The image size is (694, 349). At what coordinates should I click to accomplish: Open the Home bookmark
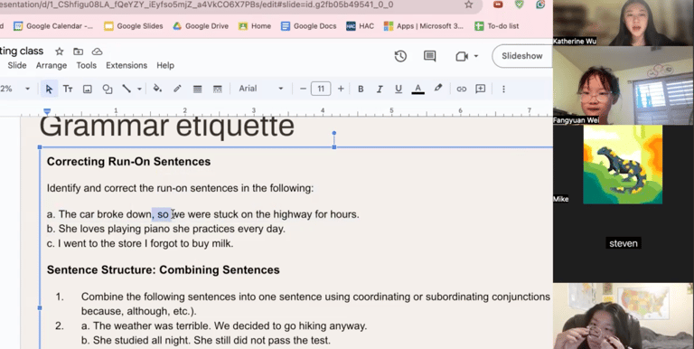click(x=255, y=26)
